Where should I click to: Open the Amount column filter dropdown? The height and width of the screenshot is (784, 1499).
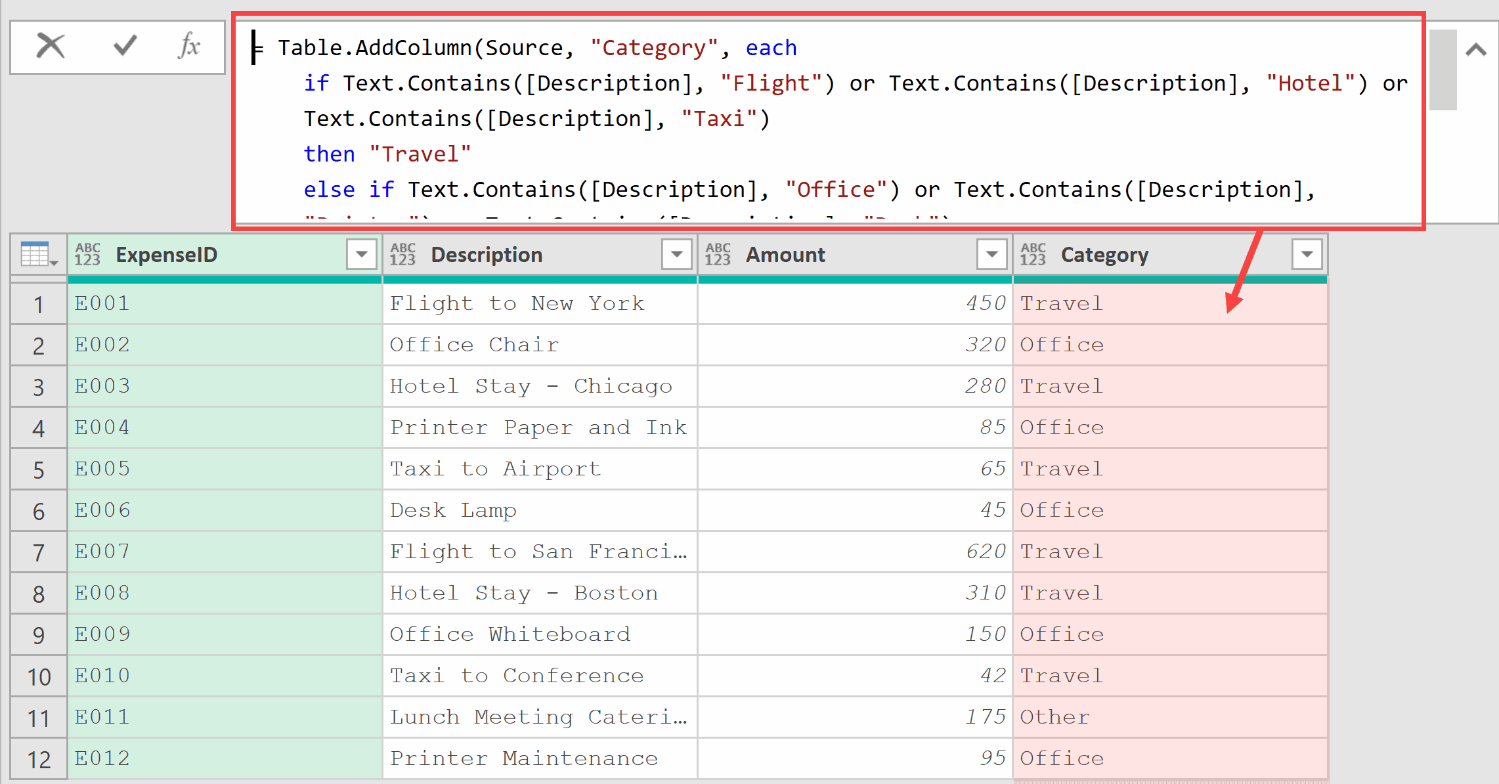(991, 255)
